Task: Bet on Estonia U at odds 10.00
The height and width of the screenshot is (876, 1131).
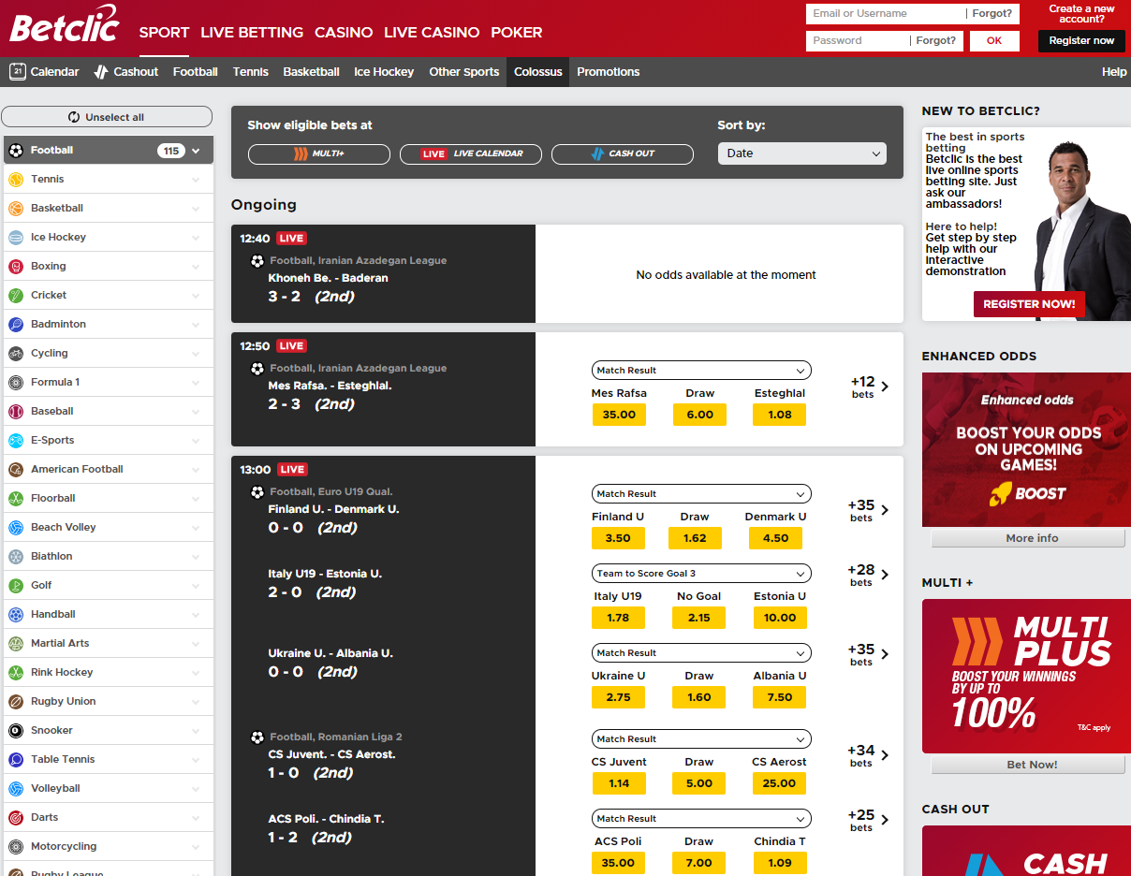Action: point(780,618)
